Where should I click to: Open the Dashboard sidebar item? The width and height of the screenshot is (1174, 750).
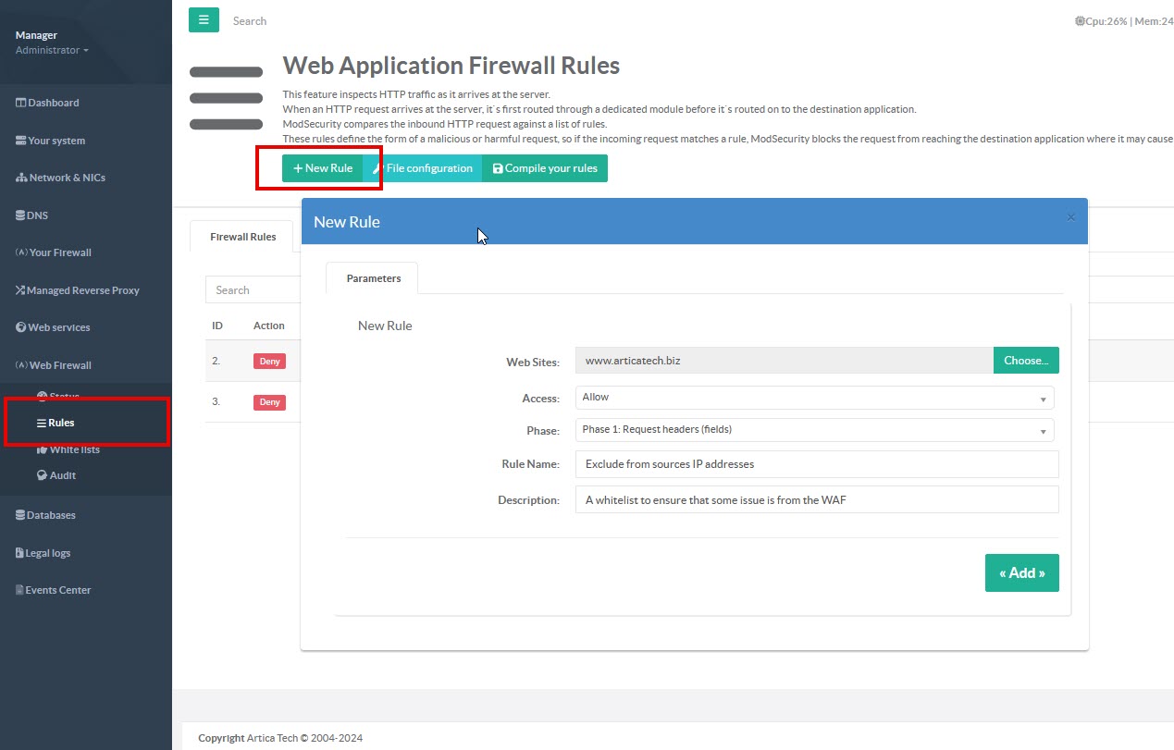pos(53,103)
